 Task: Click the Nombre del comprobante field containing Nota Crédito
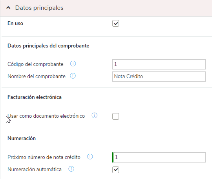[x=159, y=77]
